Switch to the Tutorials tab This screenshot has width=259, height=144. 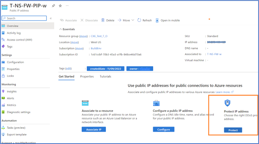105,76
